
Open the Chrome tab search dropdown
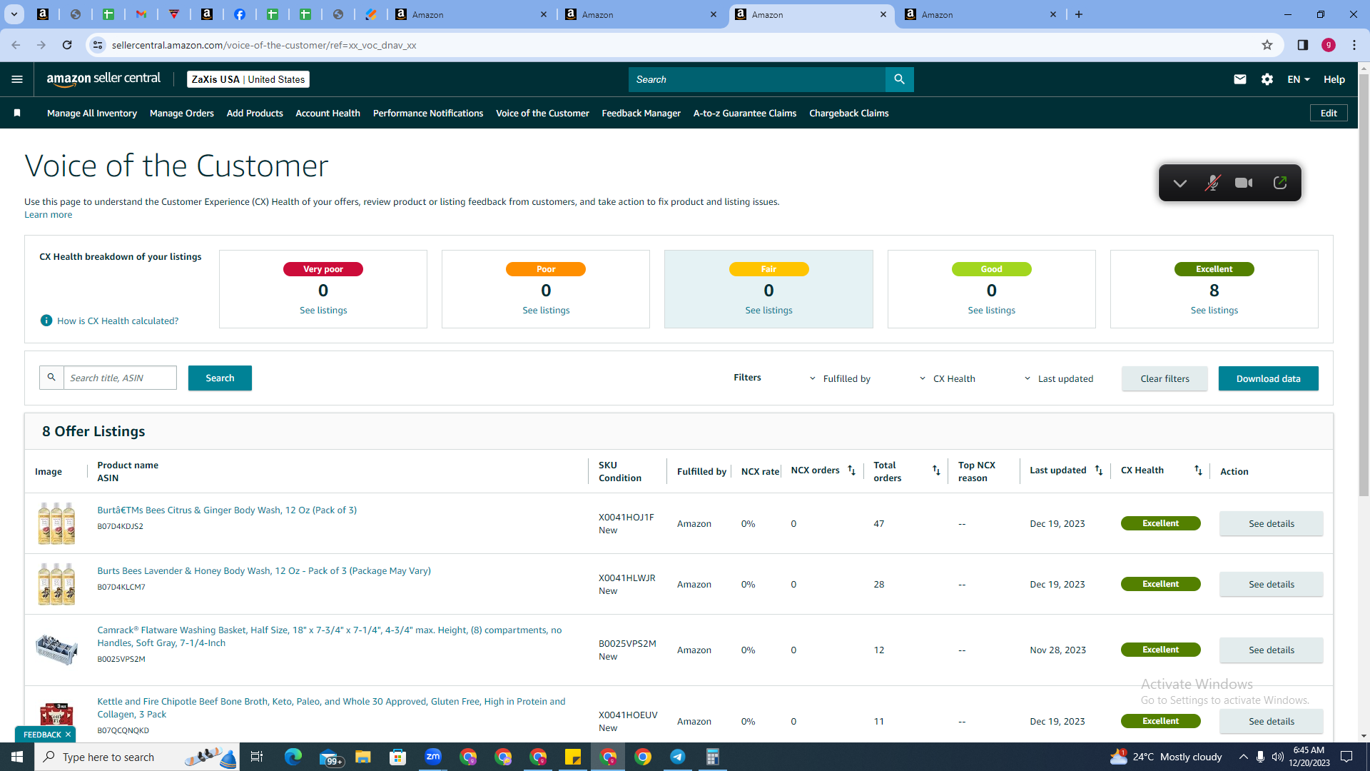14,14
